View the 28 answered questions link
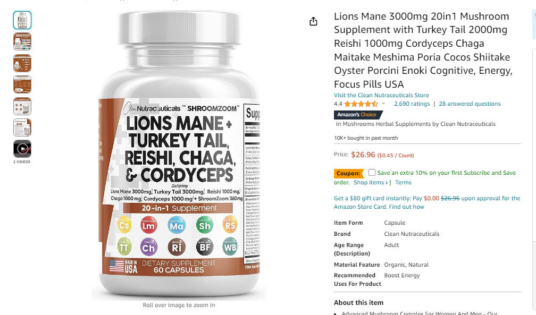This screenshot has height=315, width=536. (x=470, y=104)
